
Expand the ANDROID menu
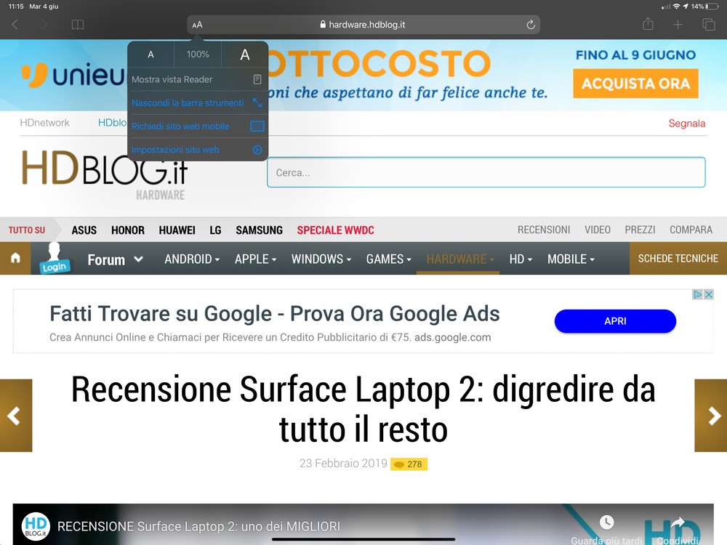point(192,259)
